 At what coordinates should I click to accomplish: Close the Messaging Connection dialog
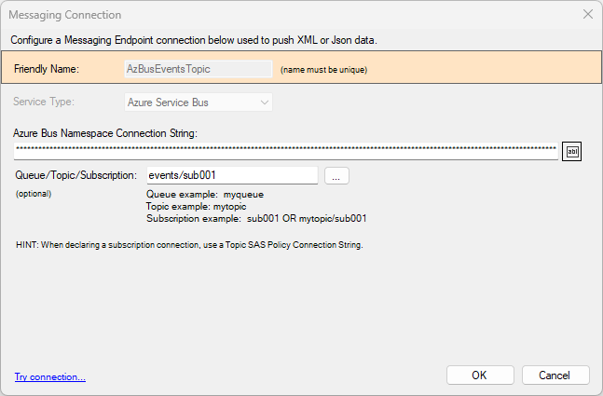pyautogui.click(x=587, y=15)
